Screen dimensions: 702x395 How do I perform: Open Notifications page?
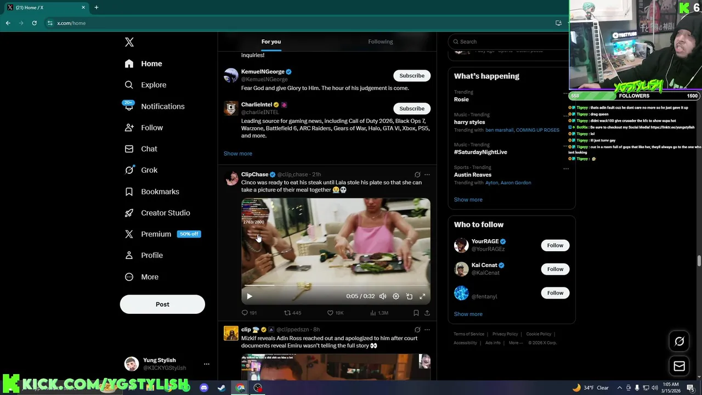click(x=154, y=106)
